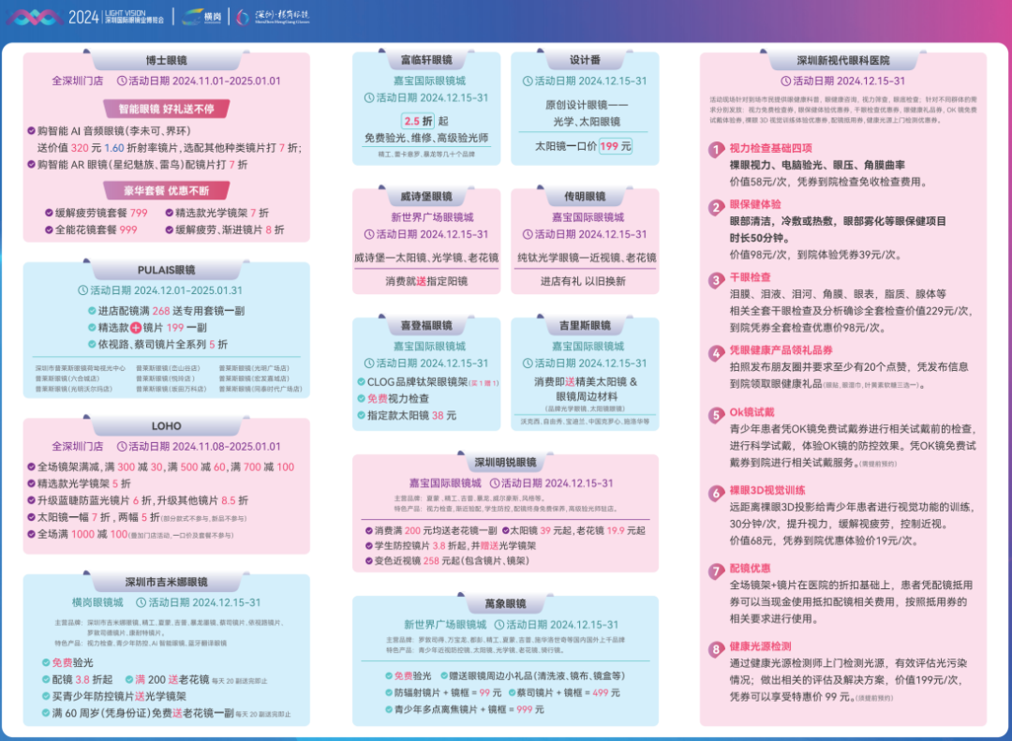Click the 199 元 sunglasses price box
The width and height of the screenshot is (1012, 741).
pos(615,146)
